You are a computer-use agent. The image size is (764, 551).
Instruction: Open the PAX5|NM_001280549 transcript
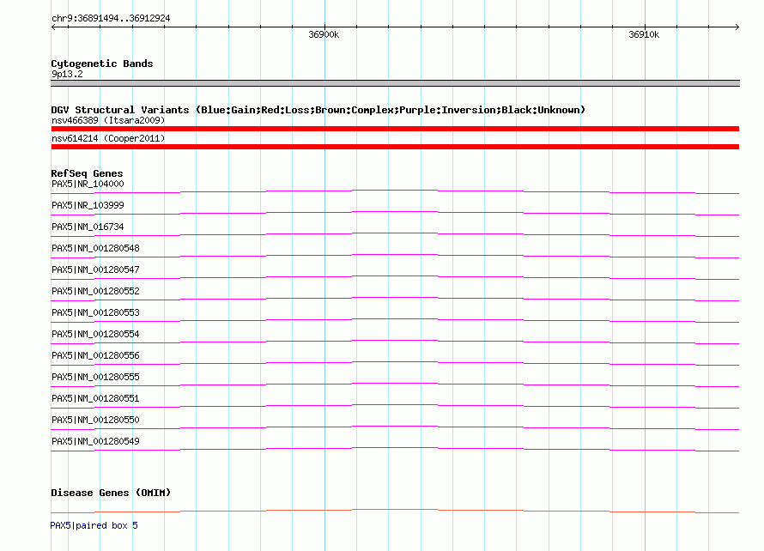(x=95, y=441)
